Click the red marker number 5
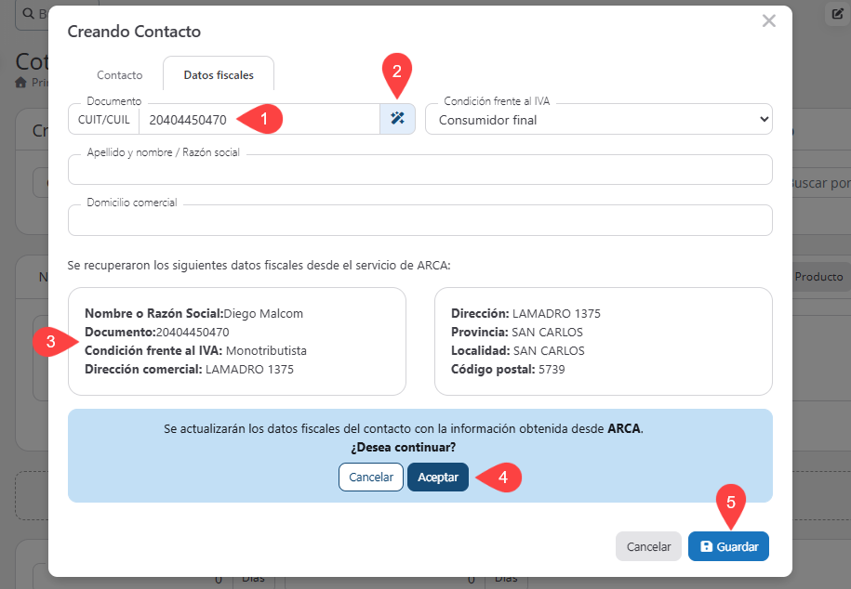This screenshot has height=589, width=851. coord(730,503)
